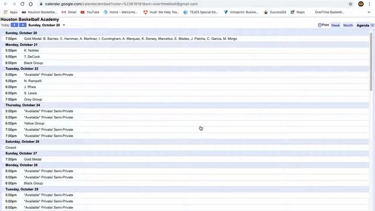Open the SuccessEd bookmark

[x=275, y=12]
